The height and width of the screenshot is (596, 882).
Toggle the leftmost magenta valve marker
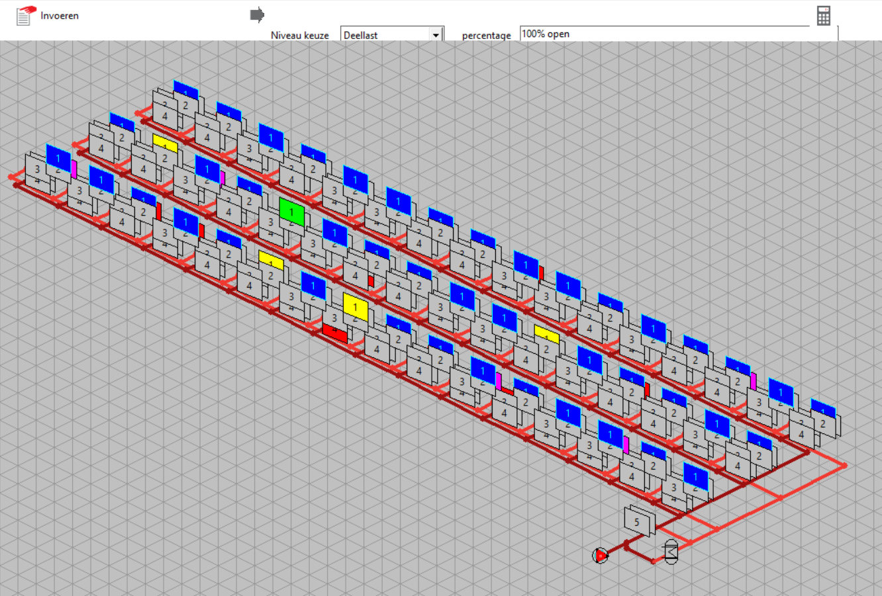click(x=74, y=169)
